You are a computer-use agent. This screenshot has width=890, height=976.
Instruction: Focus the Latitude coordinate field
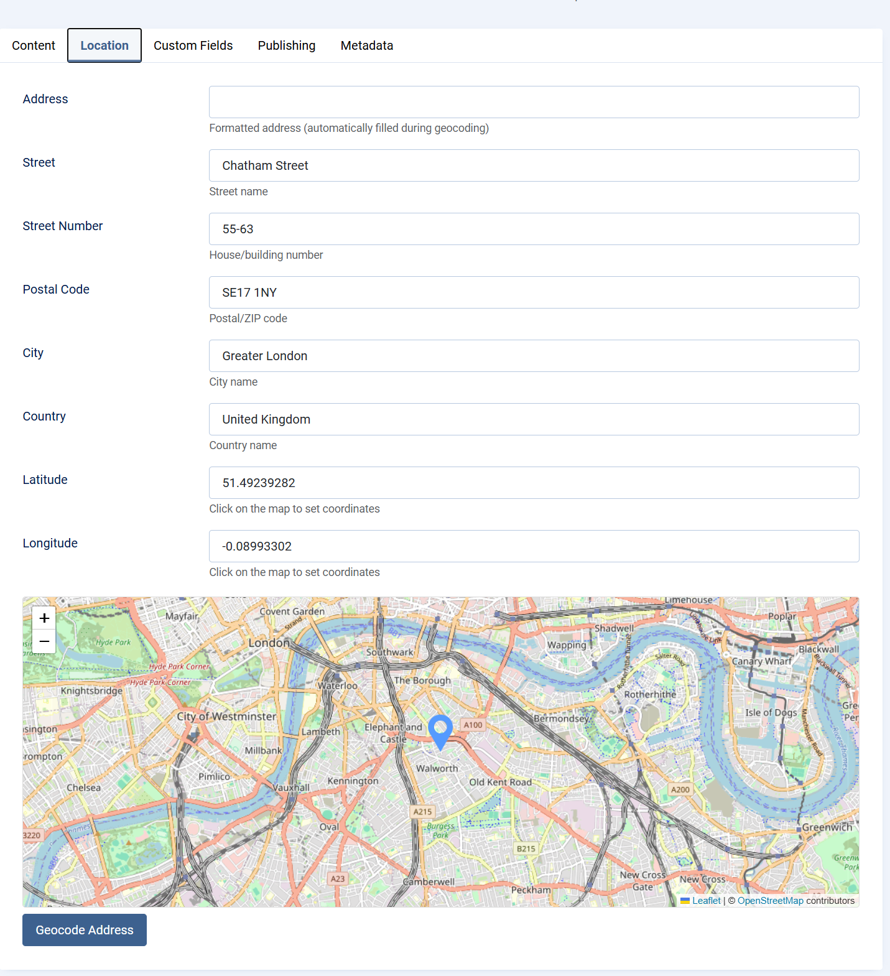pos(534,483)
